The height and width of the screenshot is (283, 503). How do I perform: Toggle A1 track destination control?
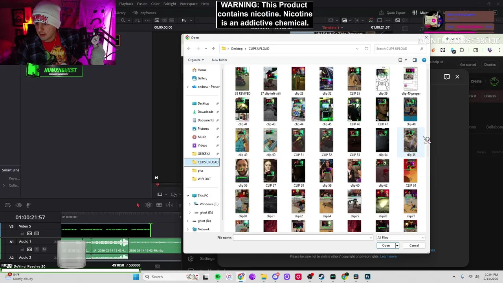(11, 242)
